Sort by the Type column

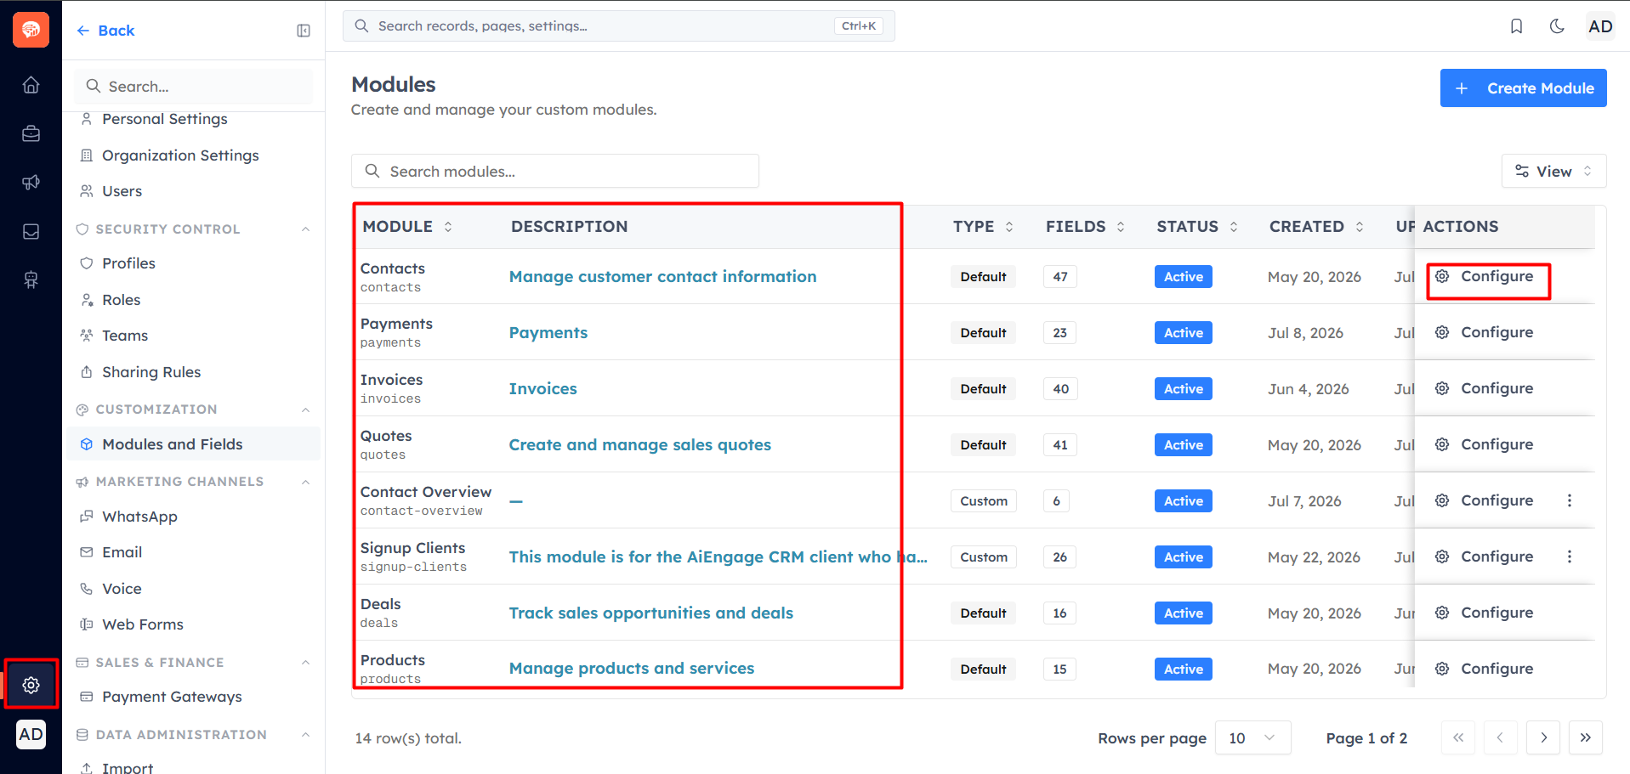[x=983, y=227]
